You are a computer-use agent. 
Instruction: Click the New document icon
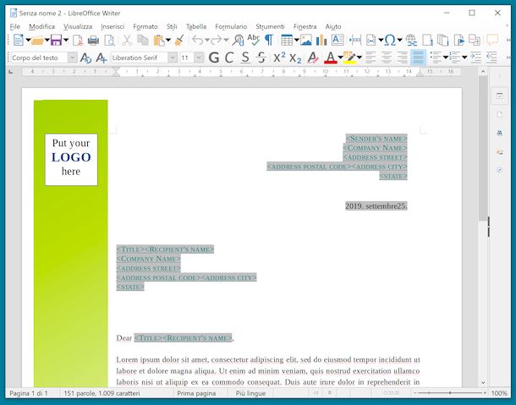[18, 40]
